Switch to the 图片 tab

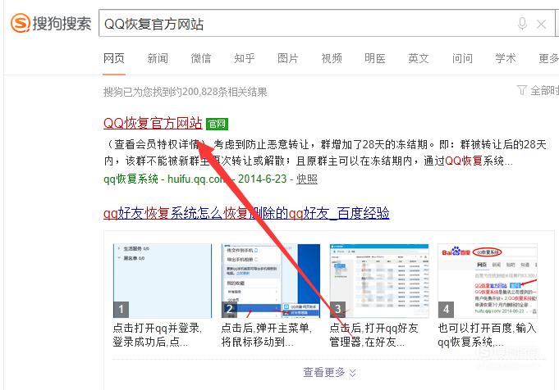click(x=288, y=58)
